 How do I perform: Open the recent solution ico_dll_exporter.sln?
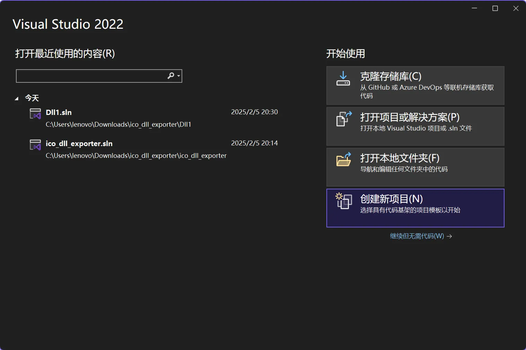click(x=79, y=144)
